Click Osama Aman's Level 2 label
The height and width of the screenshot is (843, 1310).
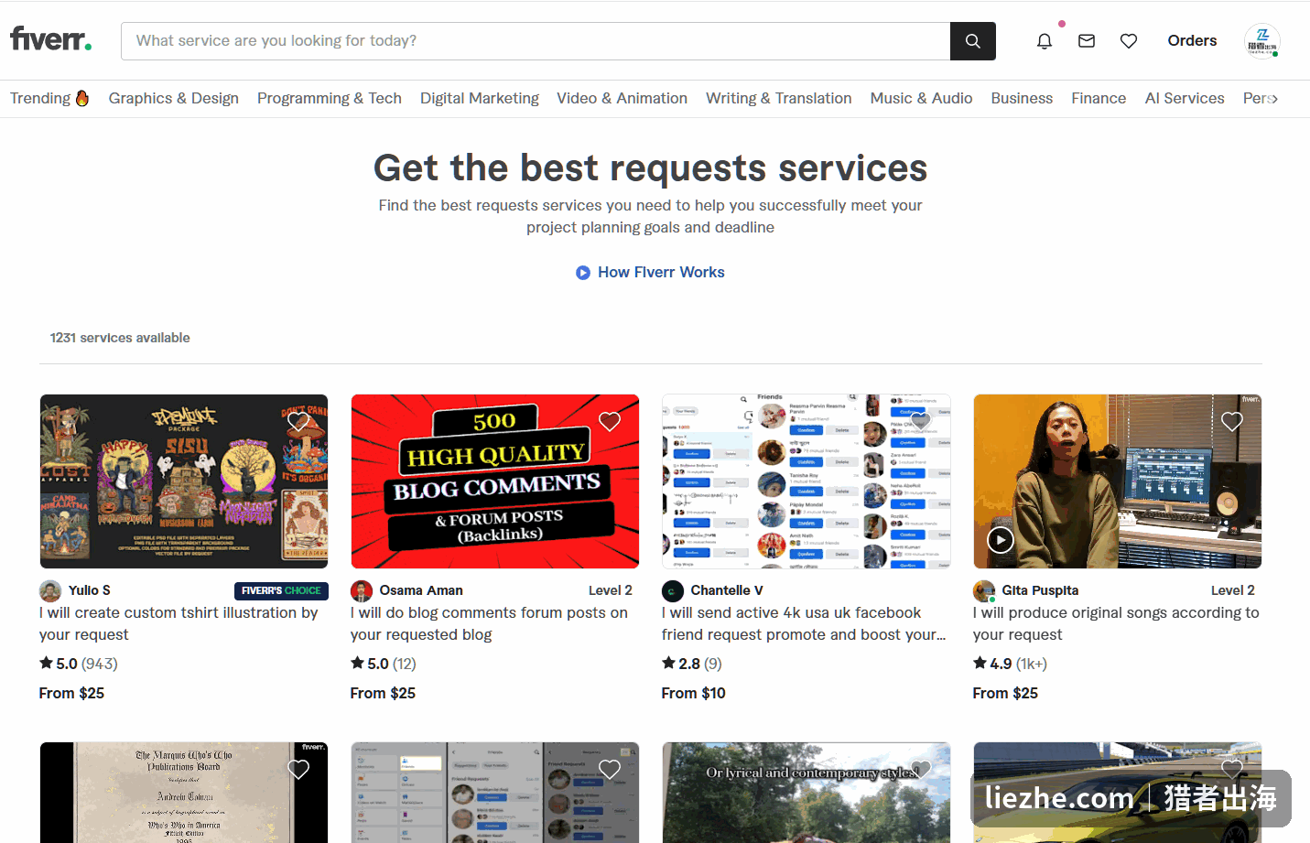coord(611,591)
